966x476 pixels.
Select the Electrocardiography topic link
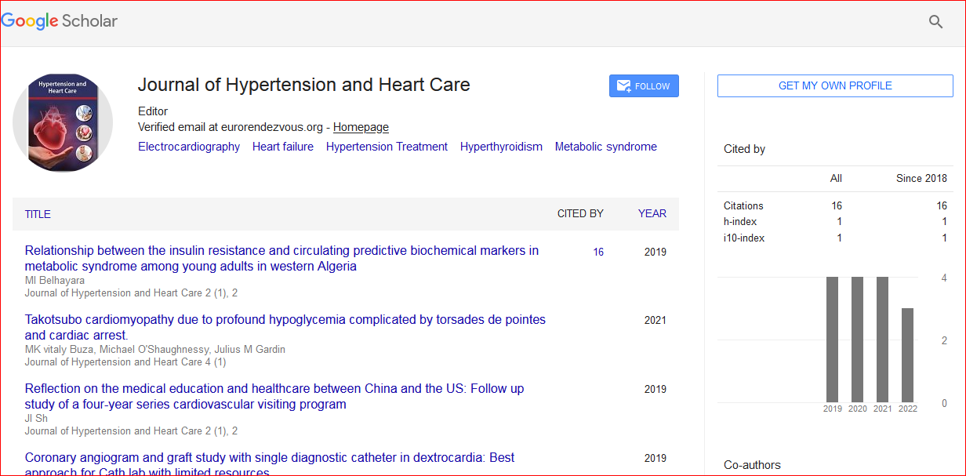click(189, 147)
